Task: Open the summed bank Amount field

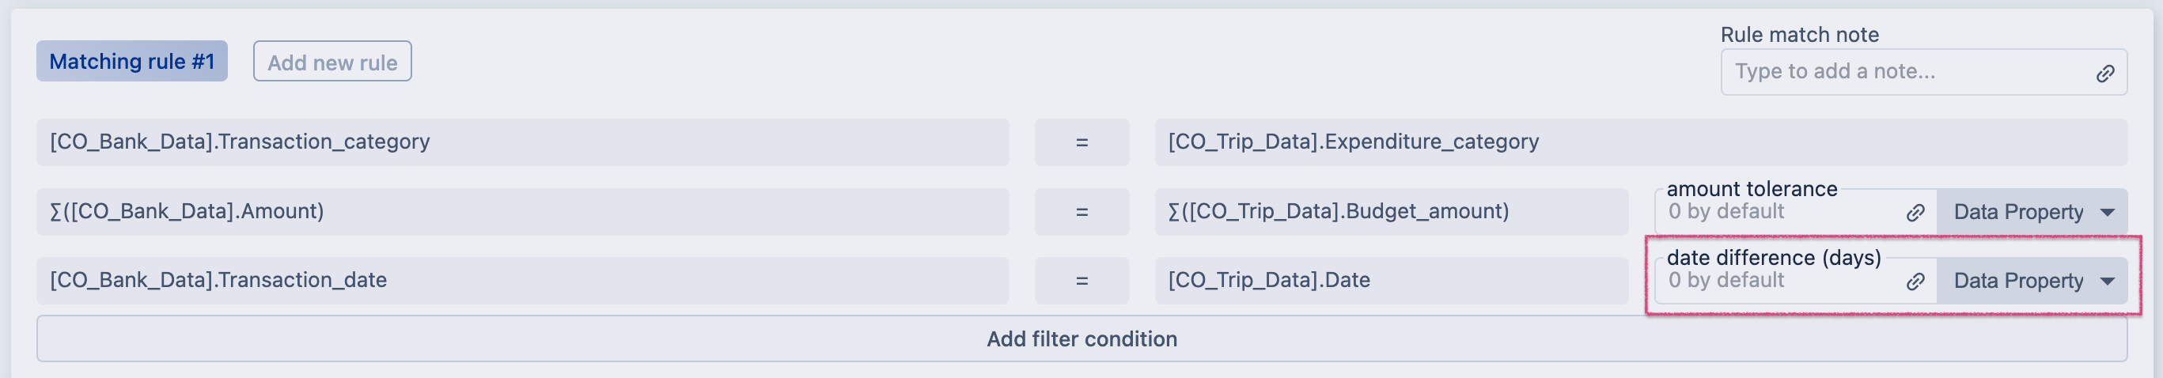Action: tap(522, 212)
